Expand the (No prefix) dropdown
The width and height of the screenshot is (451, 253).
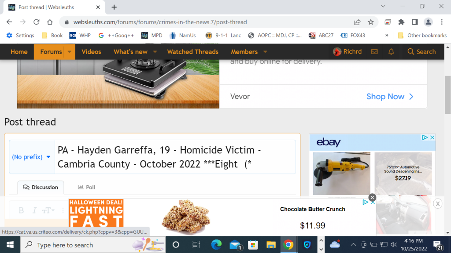[31, 157]
